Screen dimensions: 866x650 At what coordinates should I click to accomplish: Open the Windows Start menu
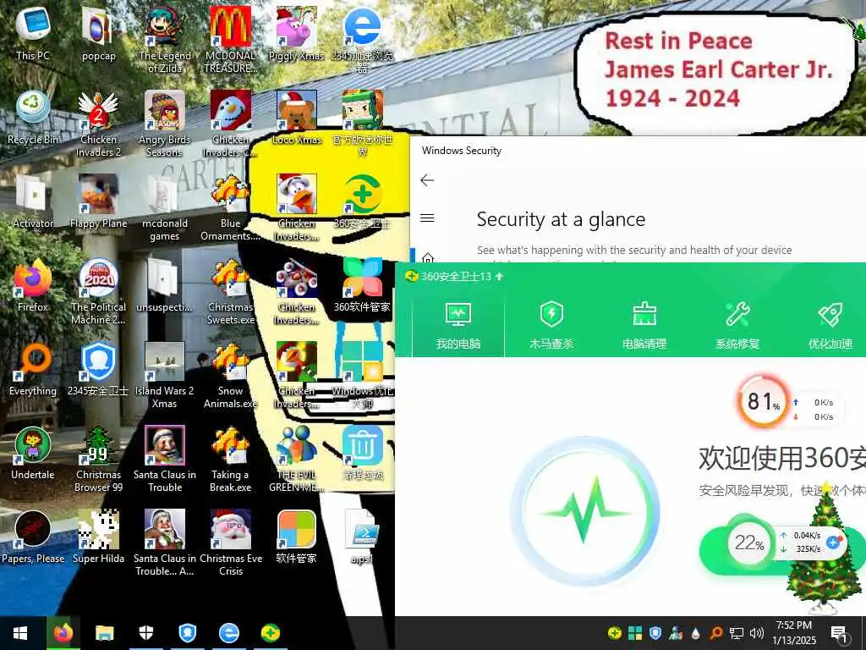[20, 633]
